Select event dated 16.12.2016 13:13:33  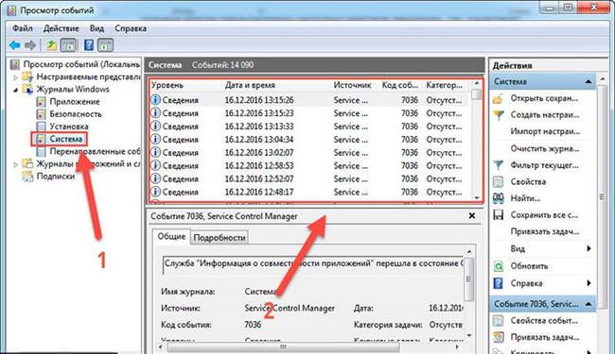pos(309,126)
